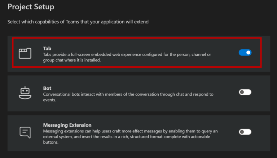Viewport: 277px width, 158px height.
Task: Click the red highlighted border around Tab
Action: click(x=137, y=38)
